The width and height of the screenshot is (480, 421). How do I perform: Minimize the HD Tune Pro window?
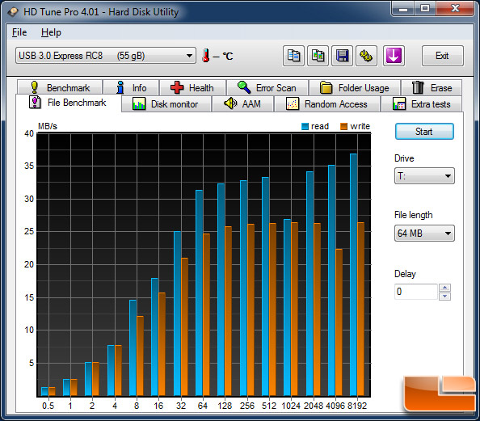pos(403,9)
